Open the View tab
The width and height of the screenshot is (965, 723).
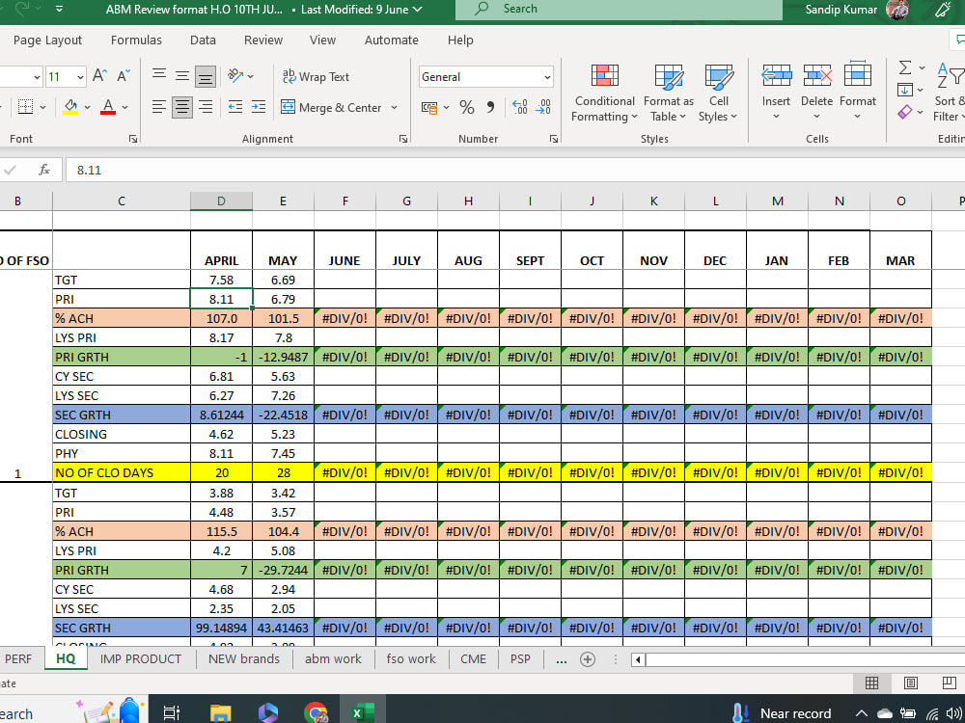[x=322, y=40]
